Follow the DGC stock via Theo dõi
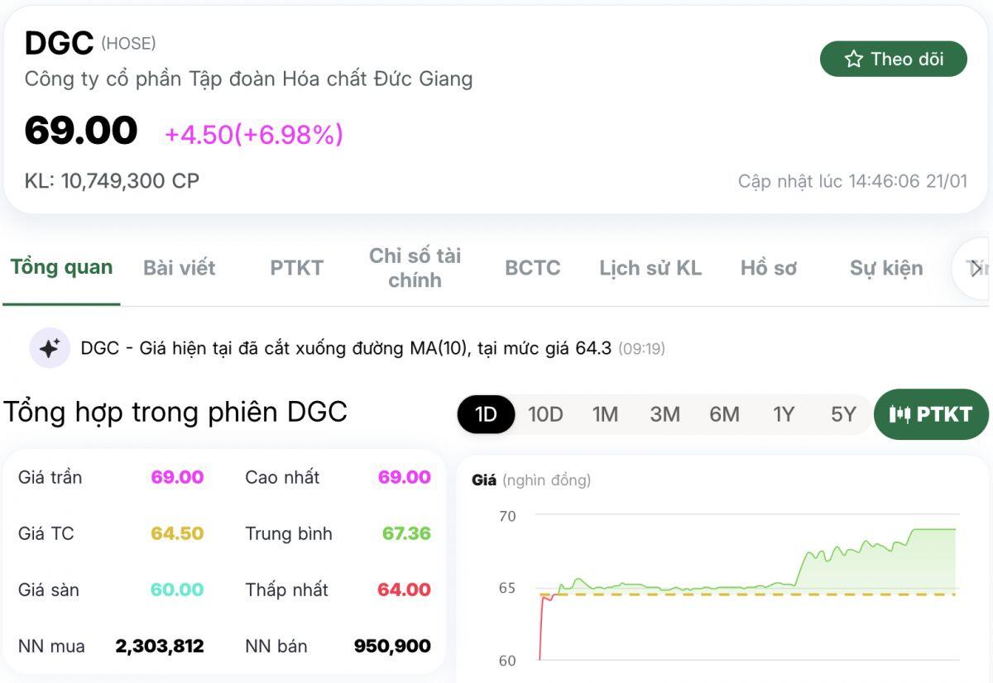 point(894,59)
